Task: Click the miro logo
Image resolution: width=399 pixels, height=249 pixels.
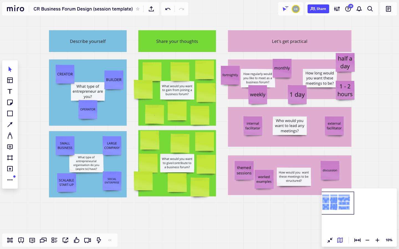Action: pos(16,9)
